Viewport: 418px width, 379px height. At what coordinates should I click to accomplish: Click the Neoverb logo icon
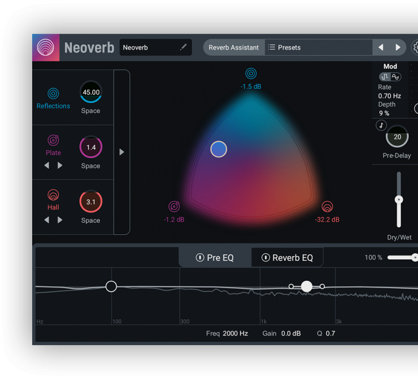coord(45,48)
